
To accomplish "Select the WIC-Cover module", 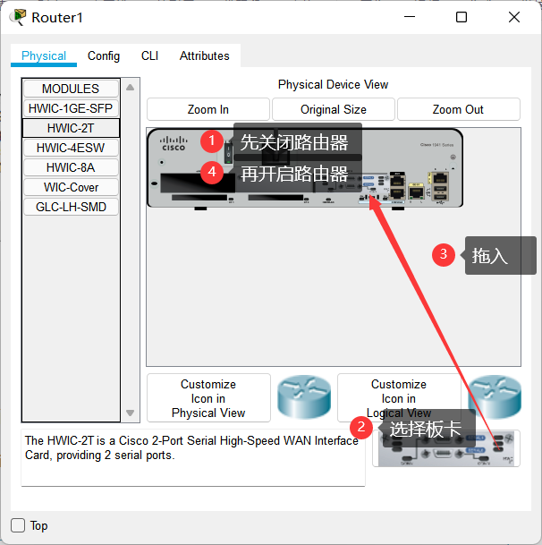I will point(71,187).
